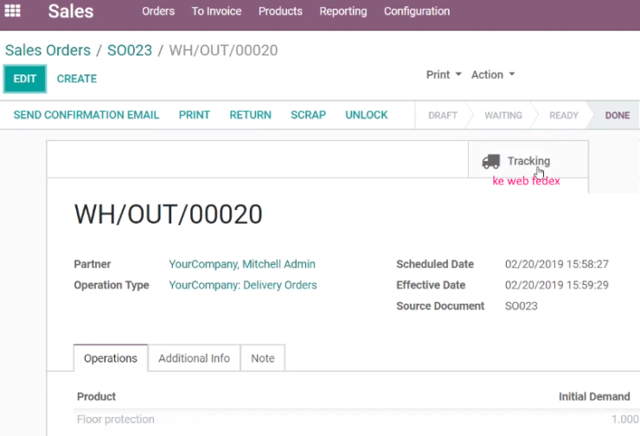Open the apps grid menu icon

click(x=12, y=10)
